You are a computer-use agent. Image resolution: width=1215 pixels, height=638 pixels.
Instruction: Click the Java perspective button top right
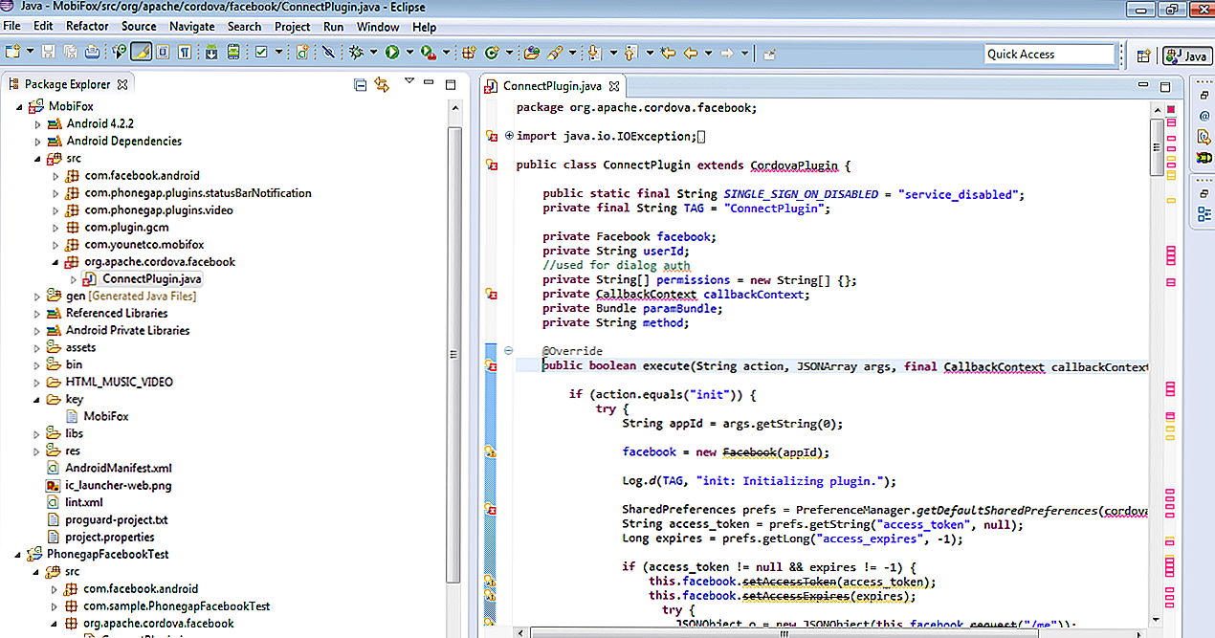(1186, 55)
